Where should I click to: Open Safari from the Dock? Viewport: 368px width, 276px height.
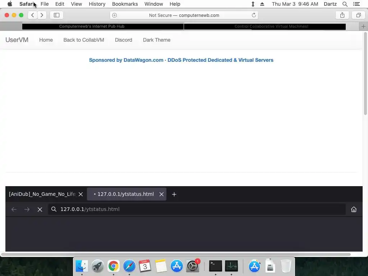(129, 266)
